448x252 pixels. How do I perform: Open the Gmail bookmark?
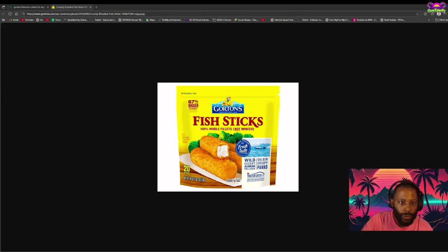[x=14, y=20]
